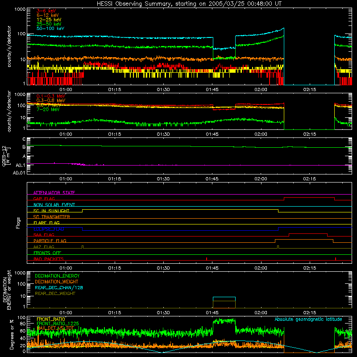Click the 02:00 tick label beneath the GOES panel
The width and height of the screenshot is (357, 357).
261,179
